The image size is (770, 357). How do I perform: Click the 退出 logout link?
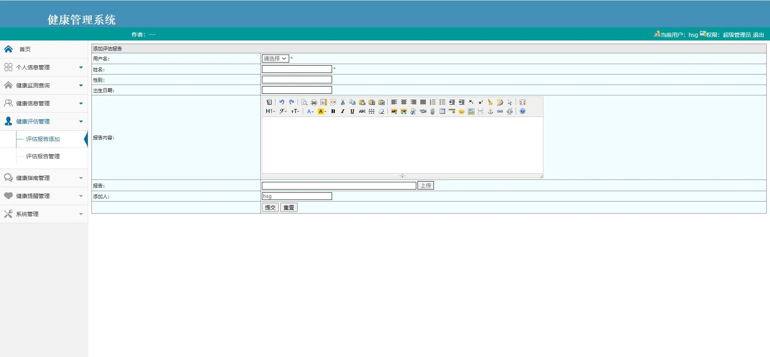(x=758, y=35)
